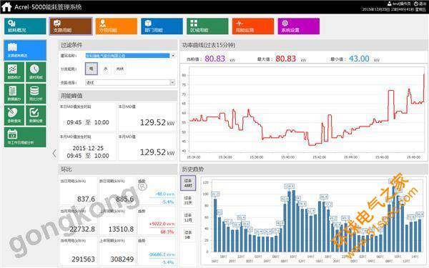Select the 水 energy type option
The height and width of the screenshot is (268, 429).
[106, 69]
